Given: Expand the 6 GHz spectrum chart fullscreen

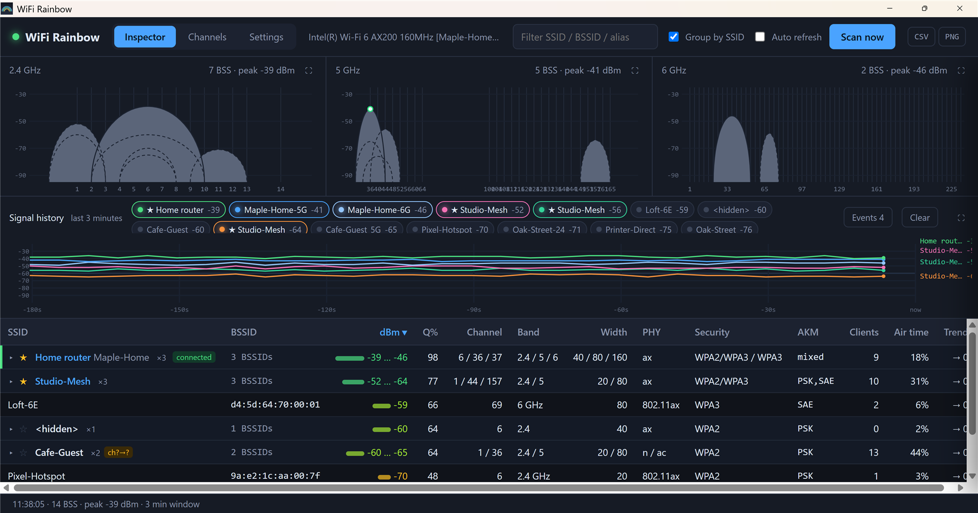Looking at the screenshot, I should click(961, 71).
